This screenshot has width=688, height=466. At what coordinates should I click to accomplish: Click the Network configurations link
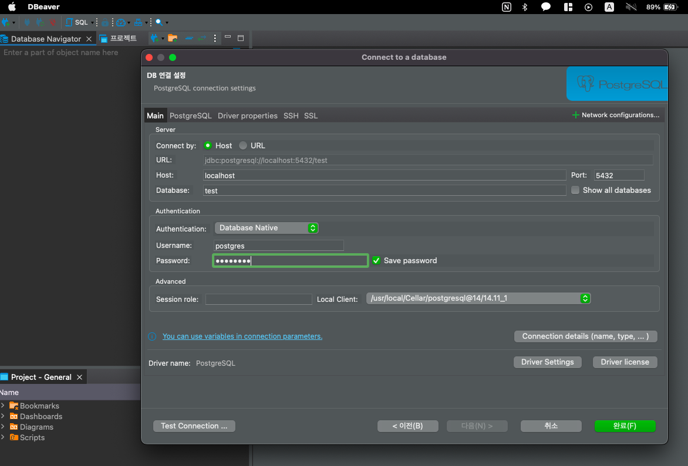click(620, 115)
